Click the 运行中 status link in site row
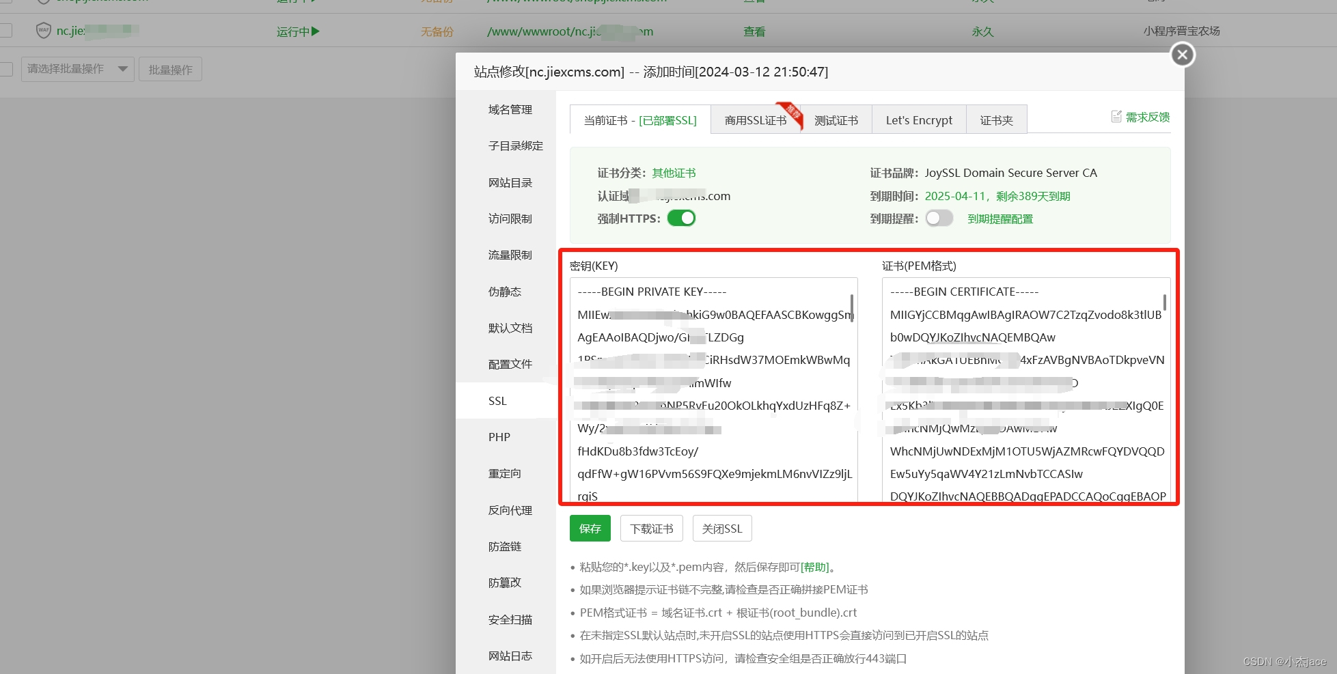Screen dimensions: 1337x674 click(293, 31)
